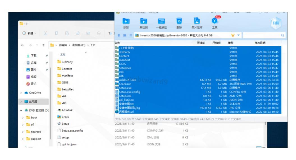This screenshot has width=296, height=160.
Task: Select Crack.rar in the archive list
Action: [x=198, y=84]
